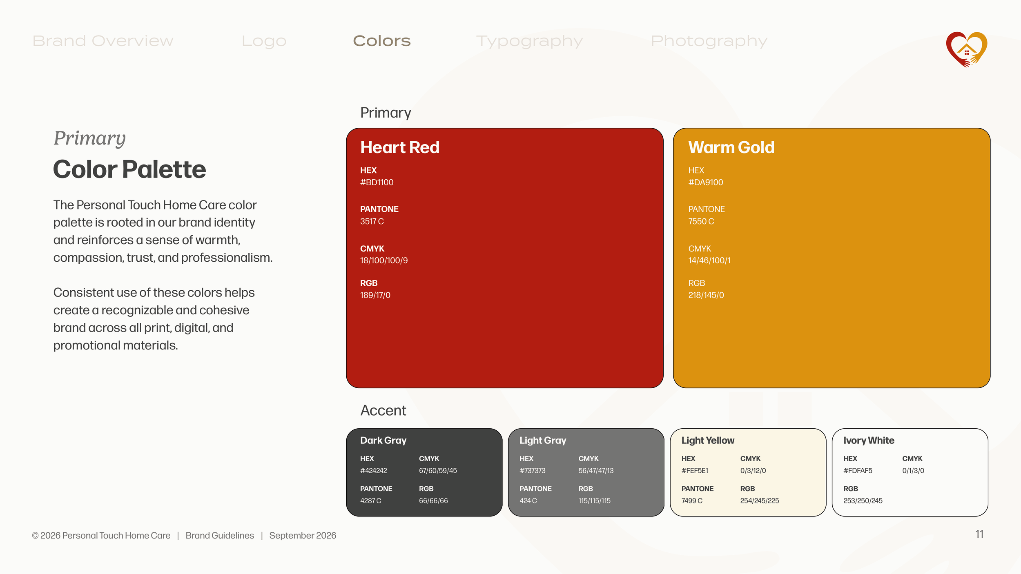Click Light Yellow hex #FEF5E1
Viewport: 1021px width, 574px height.
[x=695, y=471]
